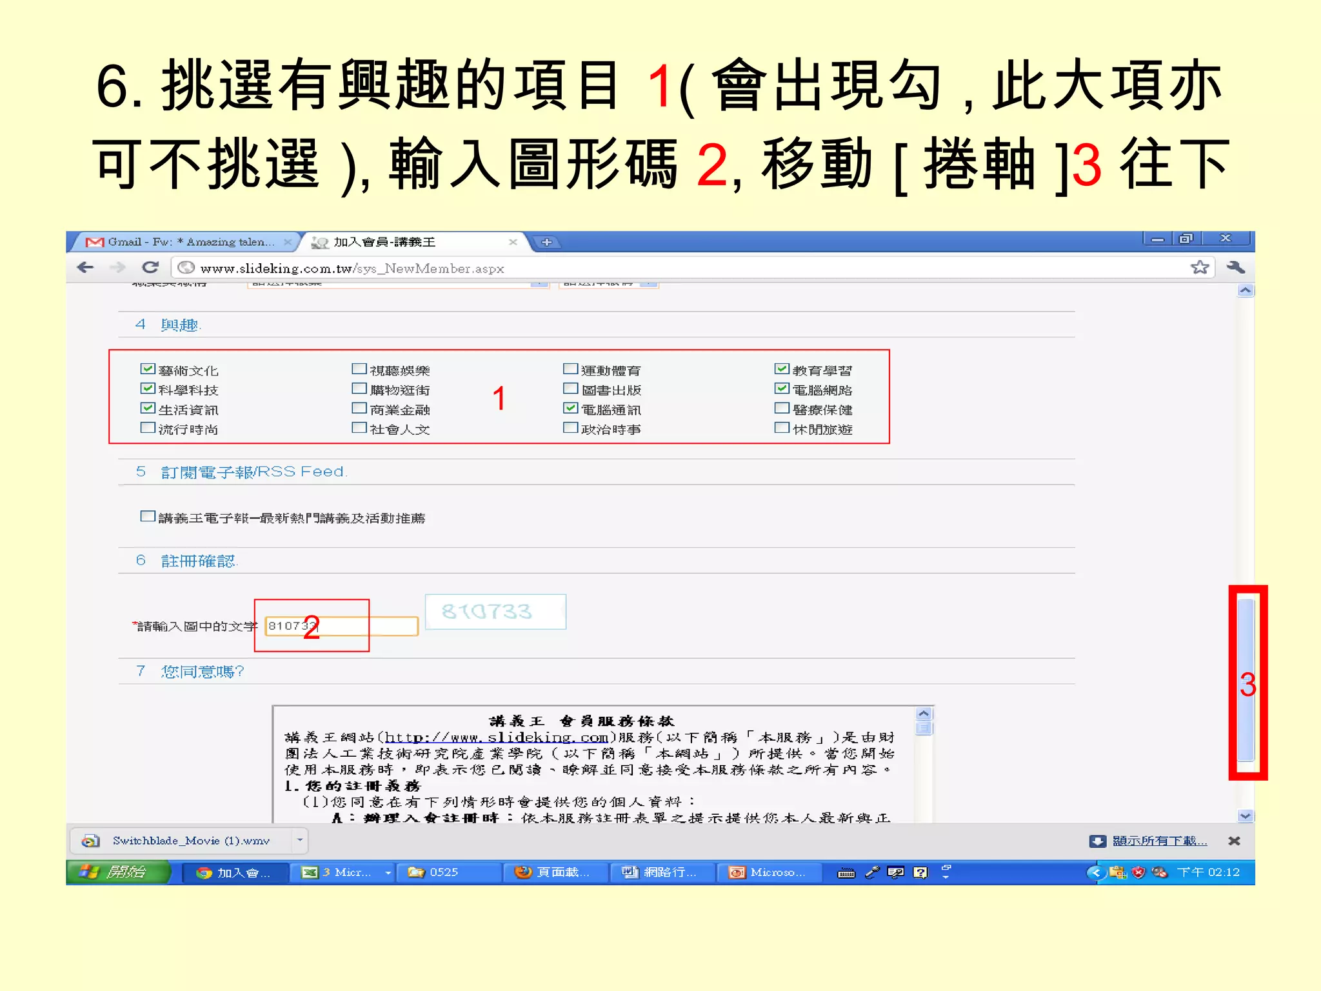Screen dimensions: 1321x991
Task: Check 醫療保健 interest
Action: tap(782, 408)
